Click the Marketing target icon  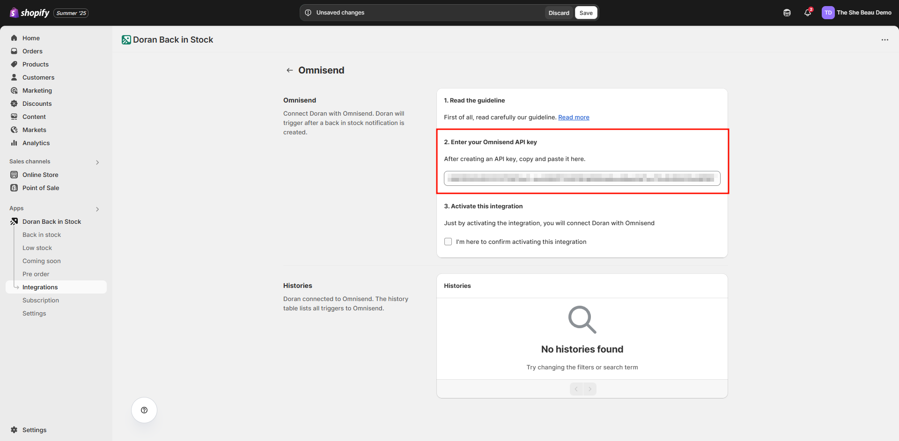[x=14, y=90]
